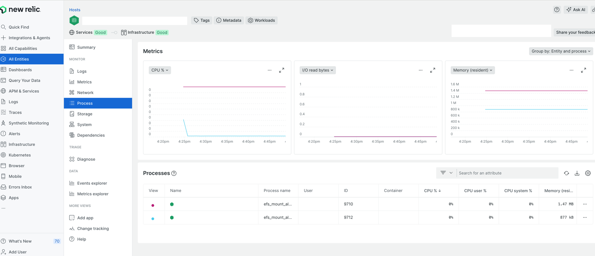
Task: Open Memory chart options menu
Action: click(572, 70)
